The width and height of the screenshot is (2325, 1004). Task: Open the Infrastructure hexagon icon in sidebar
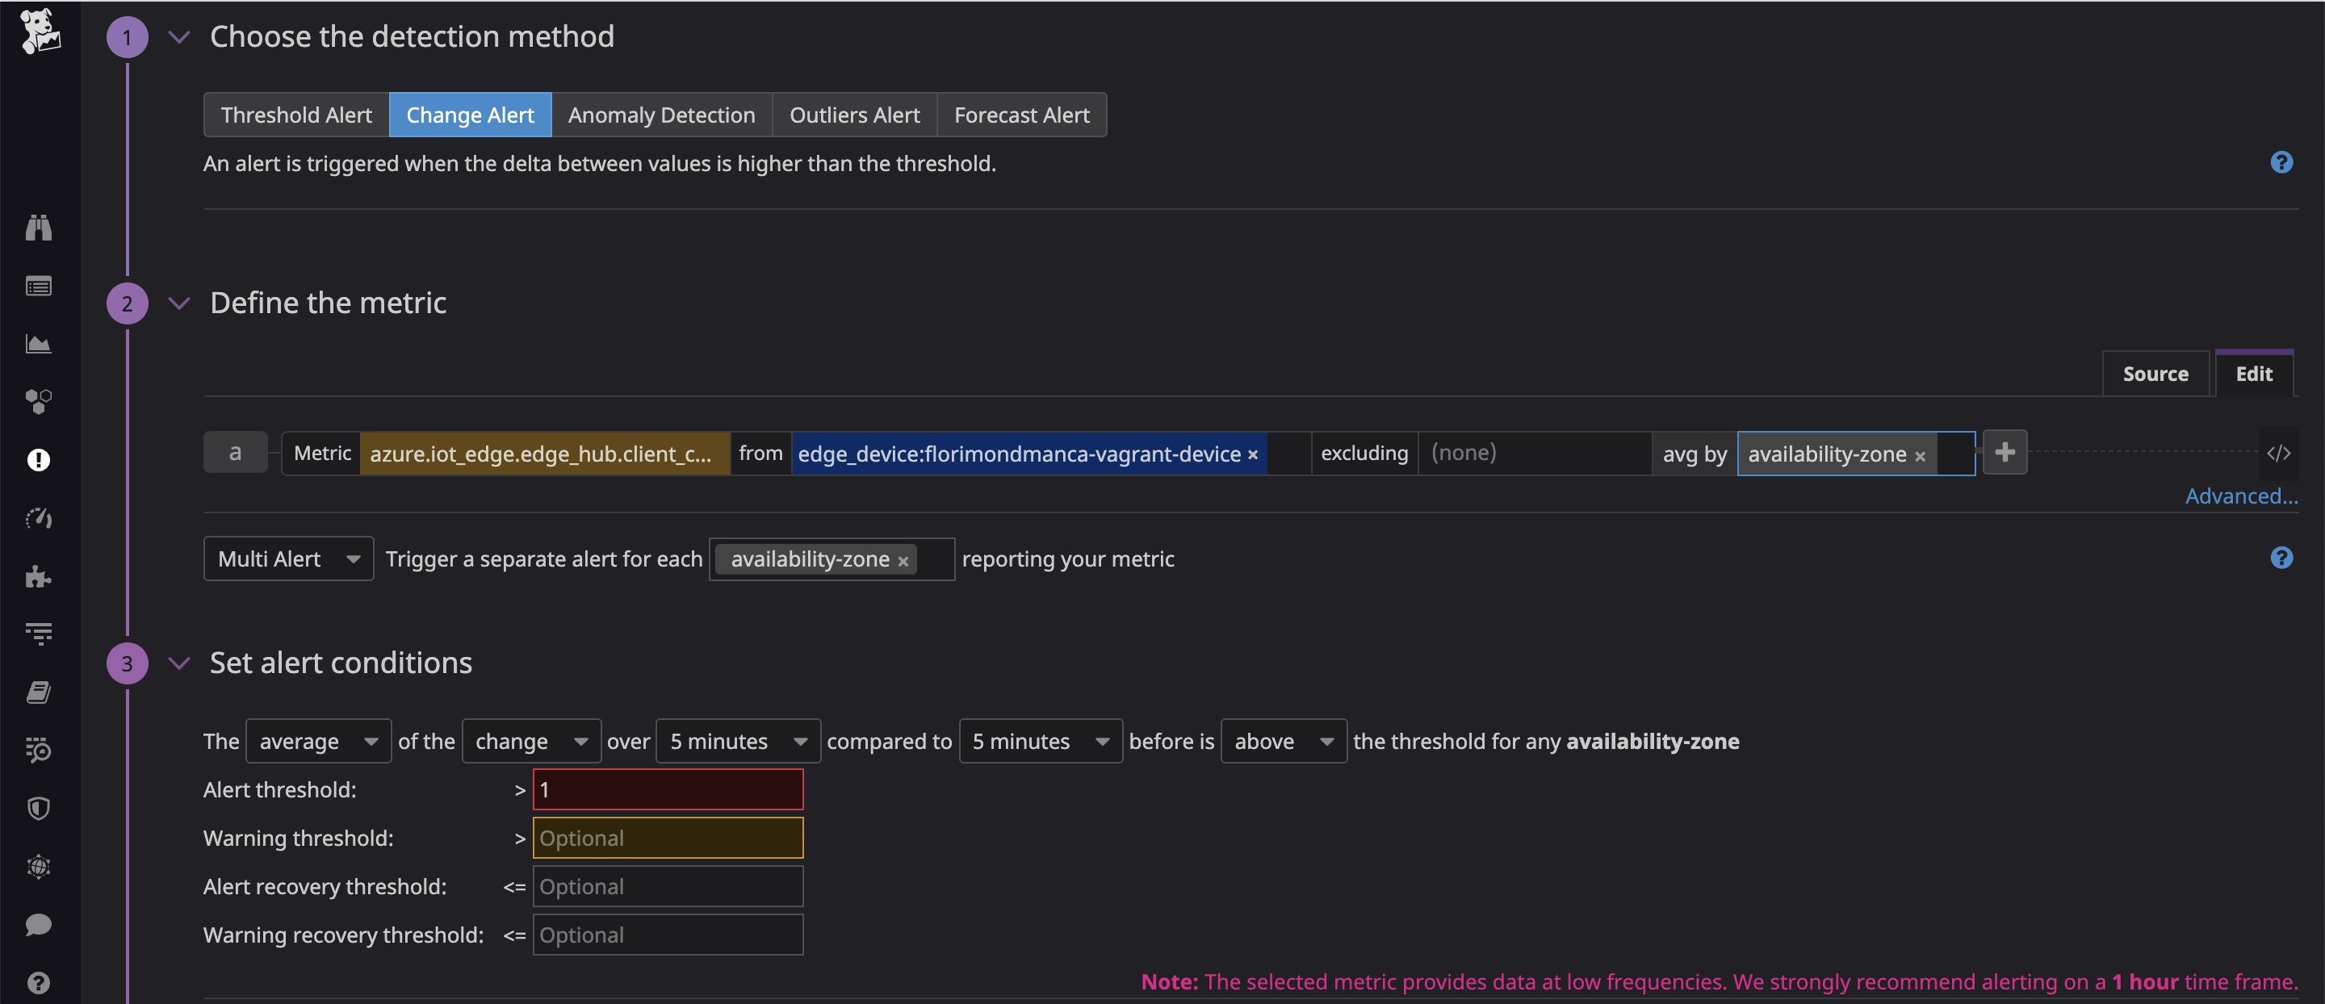(x=38, y=401)
